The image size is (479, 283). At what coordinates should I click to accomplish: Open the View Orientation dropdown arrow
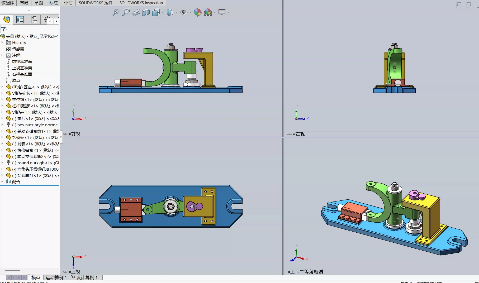coord(163,12)
